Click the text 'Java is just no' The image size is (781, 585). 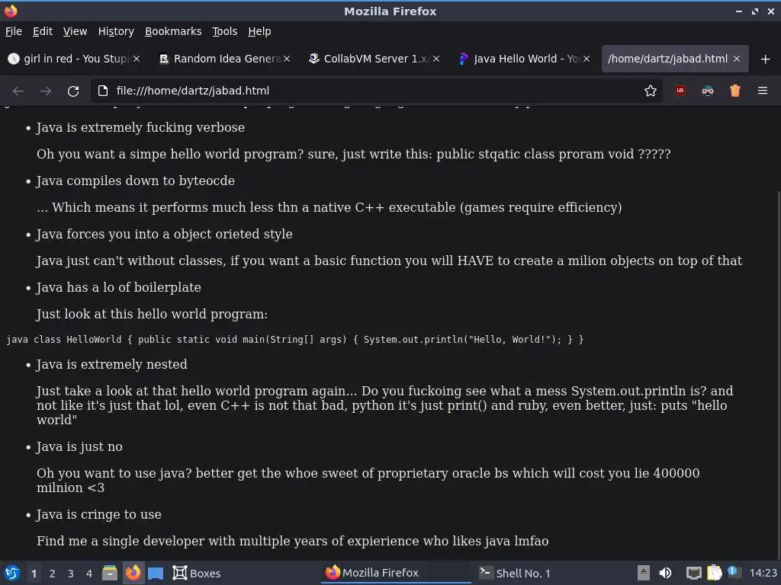point(79,447)
